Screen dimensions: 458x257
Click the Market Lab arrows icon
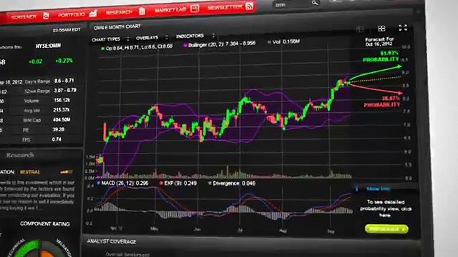[x=195, y=9]
